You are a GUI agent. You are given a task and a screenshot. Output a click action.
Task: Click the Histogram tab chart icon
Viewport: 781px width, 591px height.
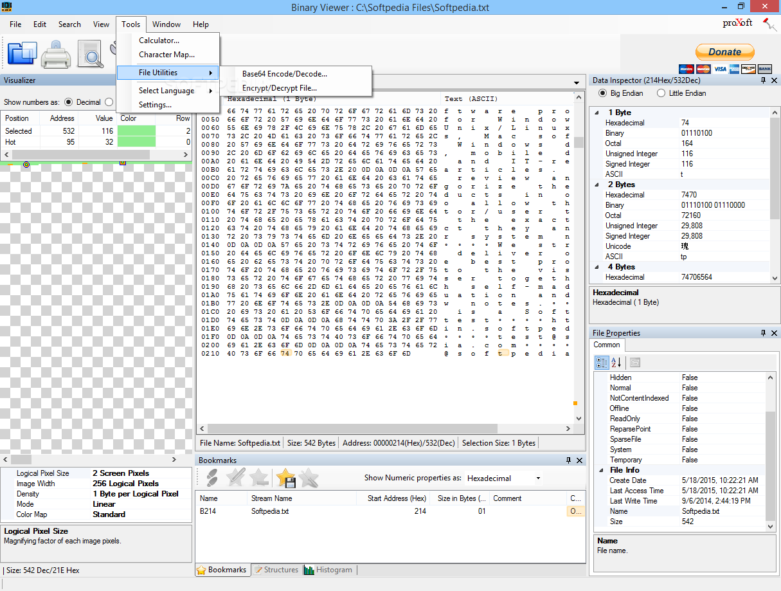point(309,570)
